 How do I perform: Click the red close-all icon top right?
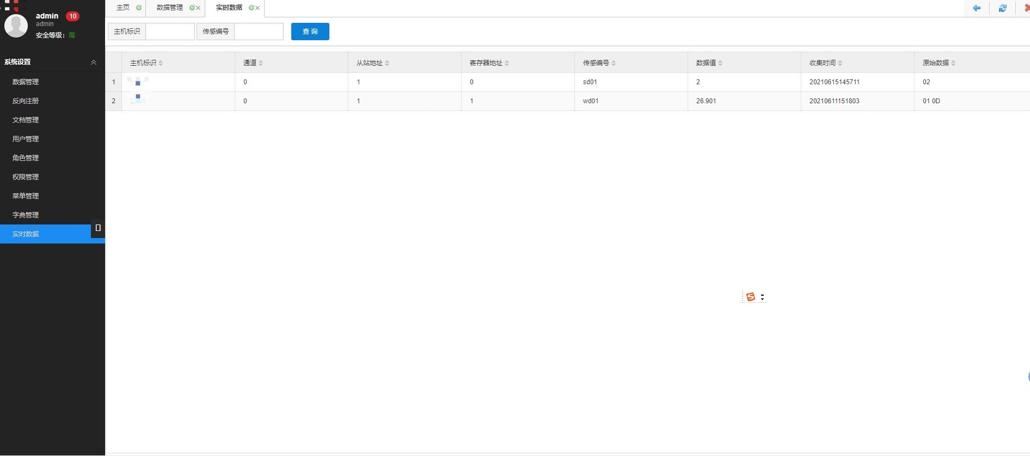coord(1027,8)
